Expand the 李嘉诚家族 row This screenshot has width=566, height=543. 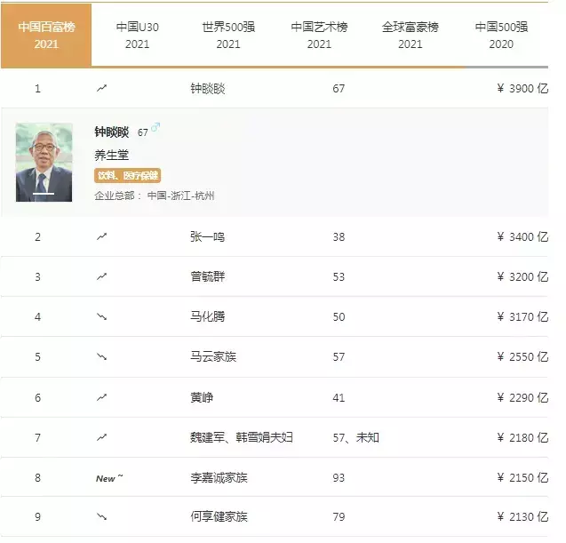275,477
